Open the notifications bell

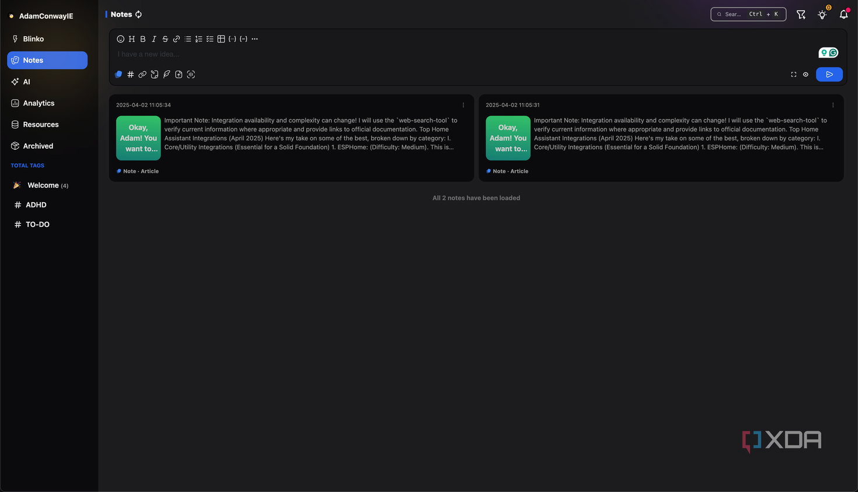coord(843,15)
